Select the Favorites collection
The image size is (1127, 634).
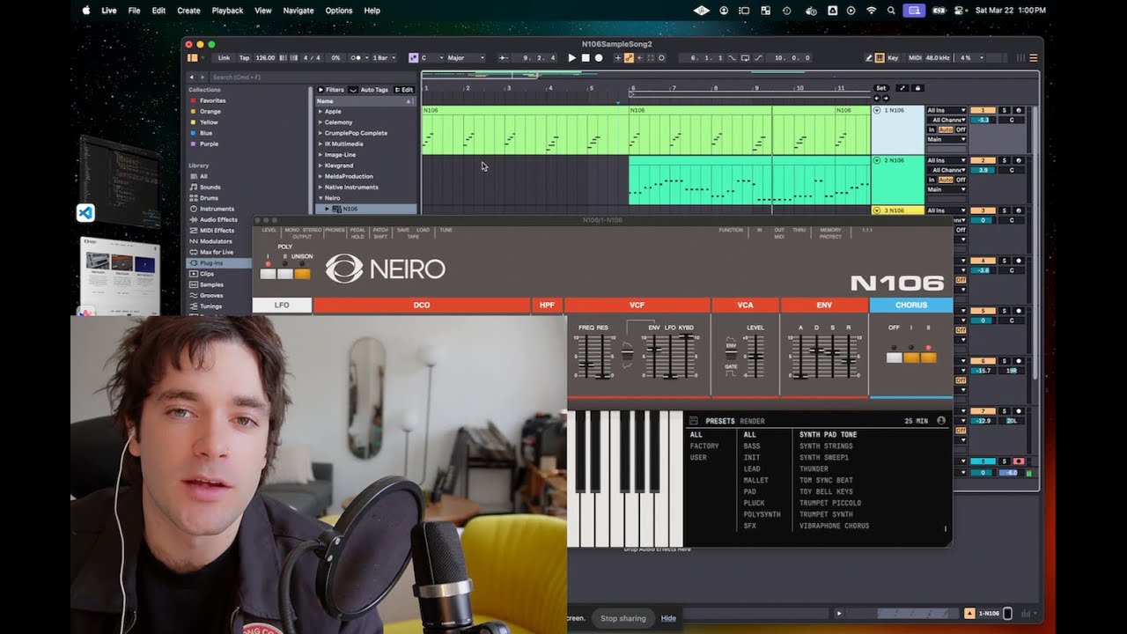click(x=212, y=100)
